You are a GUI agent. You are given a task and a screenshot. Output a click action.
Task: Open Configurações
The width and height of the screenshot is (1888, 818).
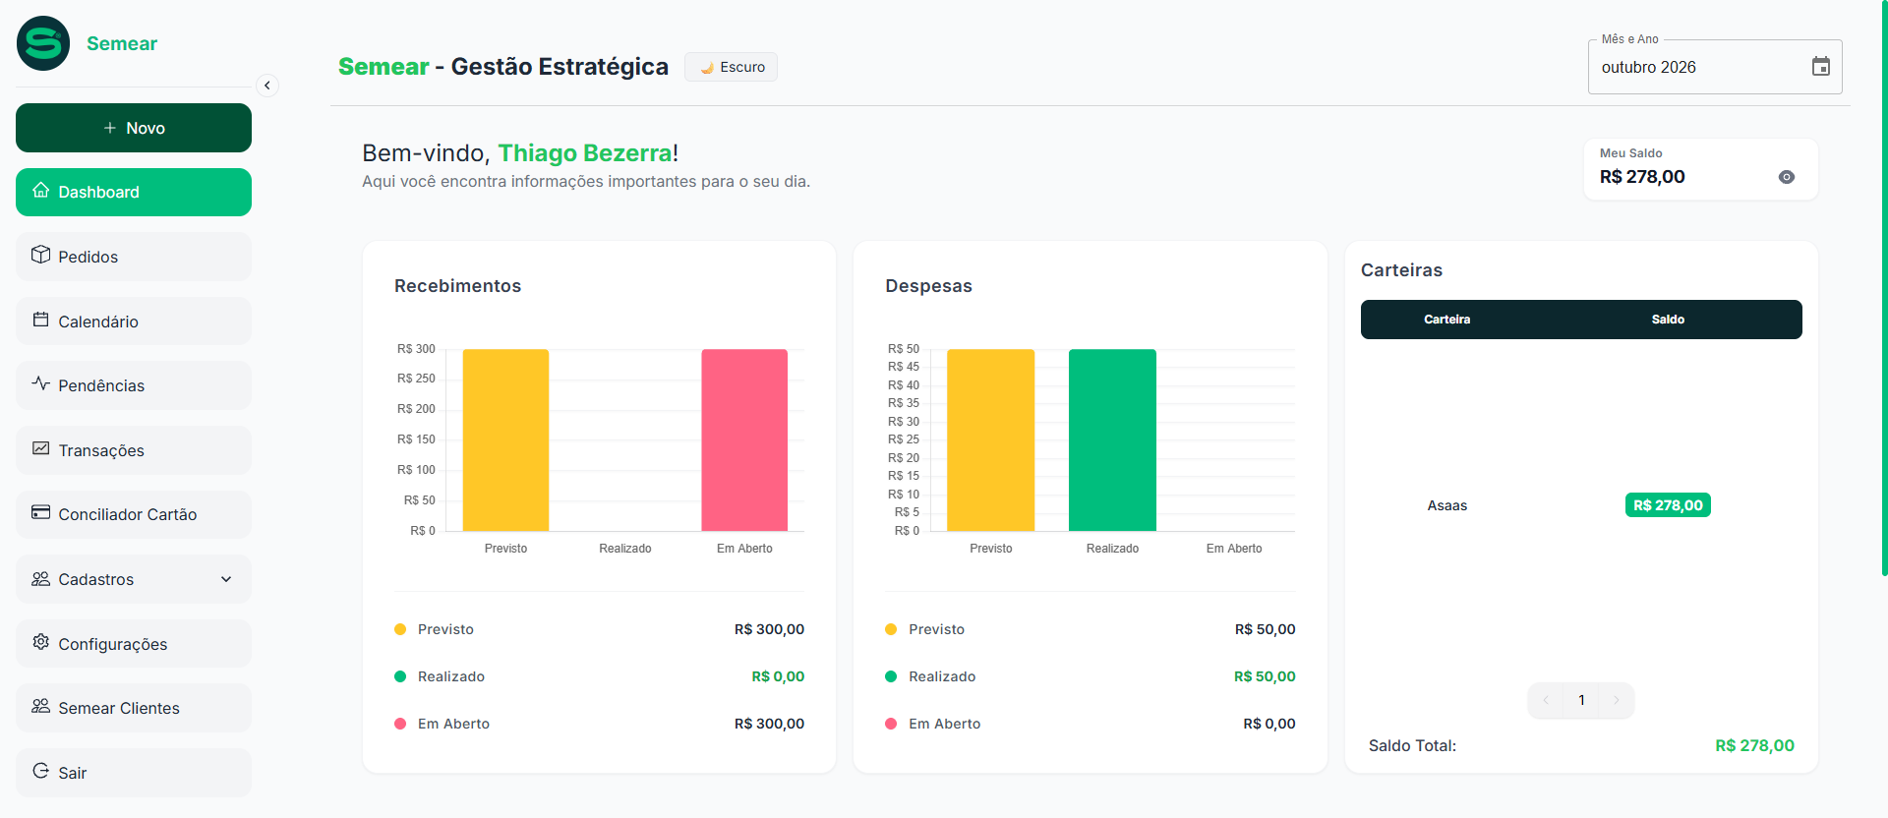(x=134, y=644)
